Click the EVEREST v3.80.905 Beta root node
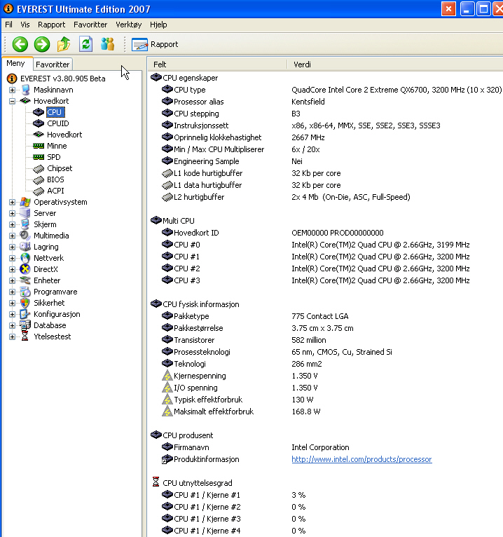This screenshot has height=537, width=503. point(62,79)
